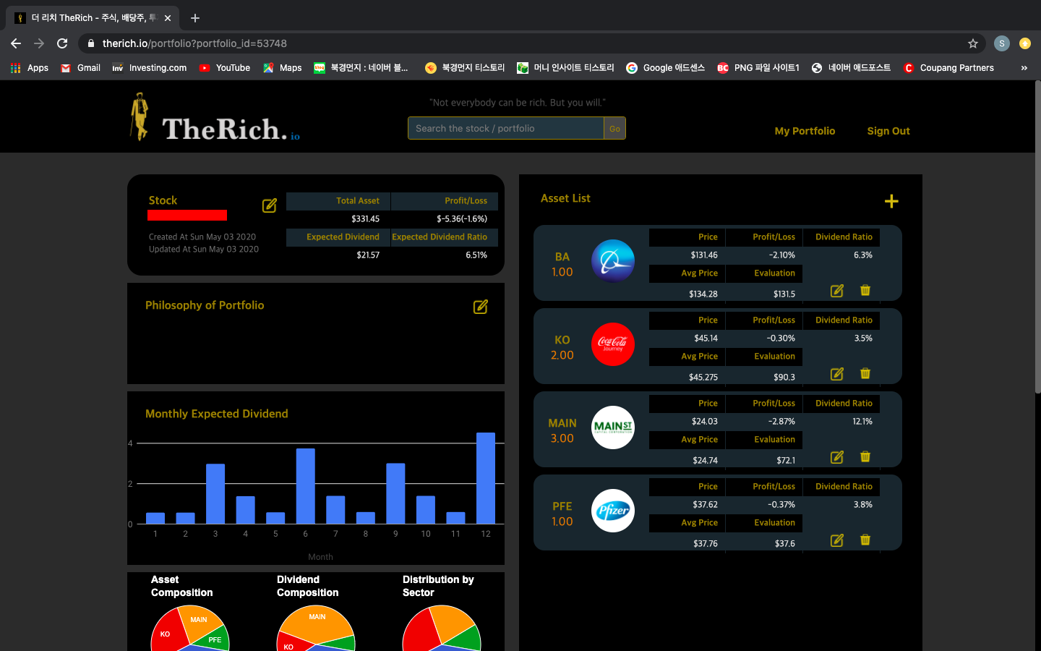Click MAIN slice in Dividend Composition pie
This screenshot has height=651, width=1041.
coord(318,621)
